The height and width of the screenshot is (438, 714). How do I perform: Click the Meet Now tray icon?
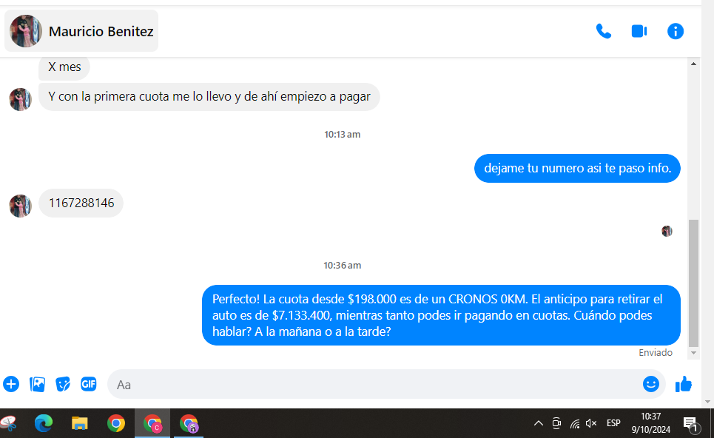556,423
